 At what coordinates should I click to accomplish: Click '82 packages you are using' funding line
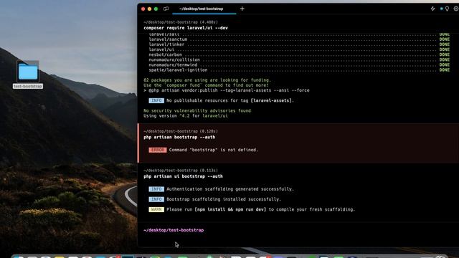[x=207, y=80]
